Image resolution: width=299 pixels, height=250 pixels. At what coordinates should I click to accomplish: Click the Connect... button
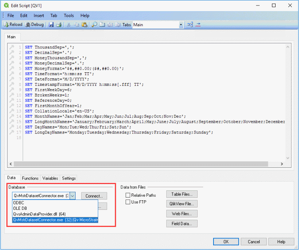tap(94, 196)
